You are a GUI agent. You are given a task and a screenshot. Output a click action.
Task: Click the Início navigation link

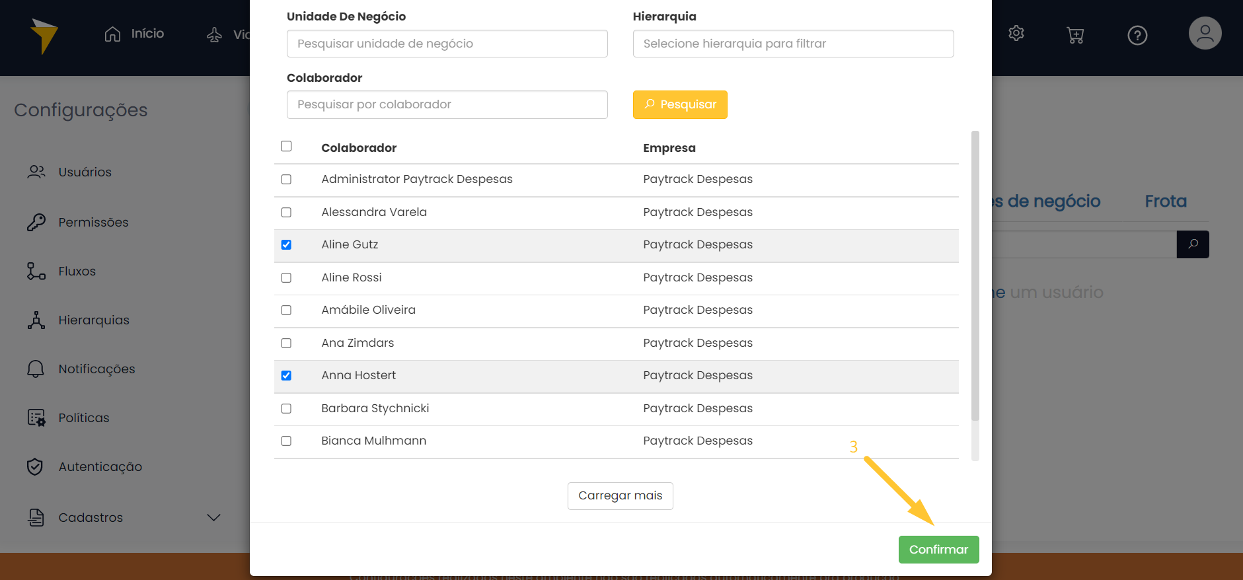pos(147,34)
